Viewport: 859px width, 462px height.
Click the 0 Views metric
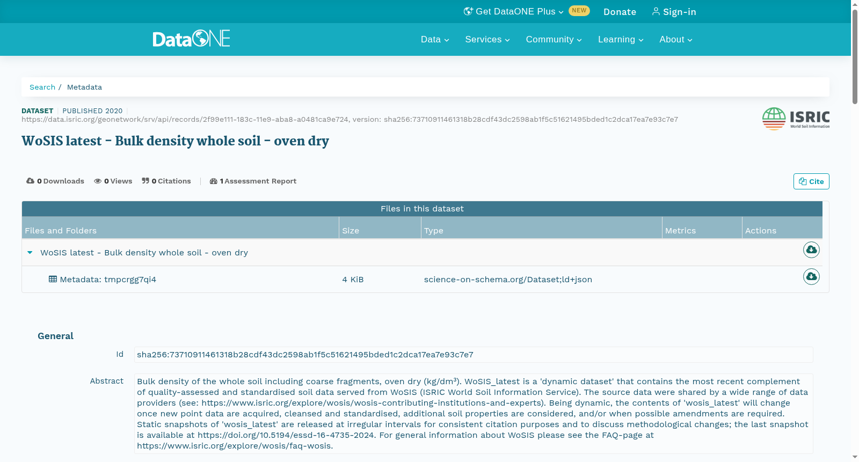113,181
